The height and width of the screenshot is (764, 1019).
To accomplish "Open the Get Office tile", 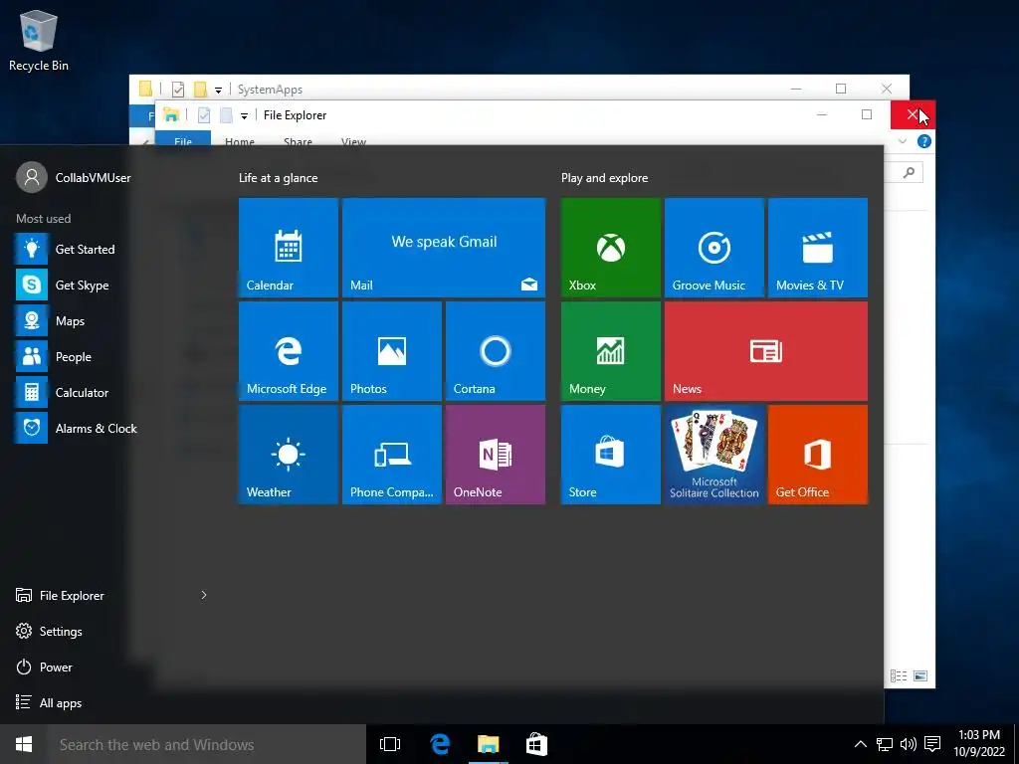I will (x=818, y=455).
